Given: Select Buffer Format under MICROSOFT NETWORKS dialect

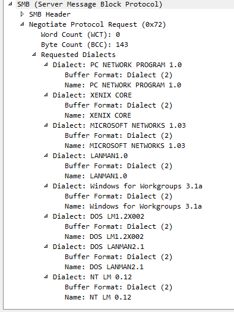Looking at the screenshot, I should [x=119, y=135].
